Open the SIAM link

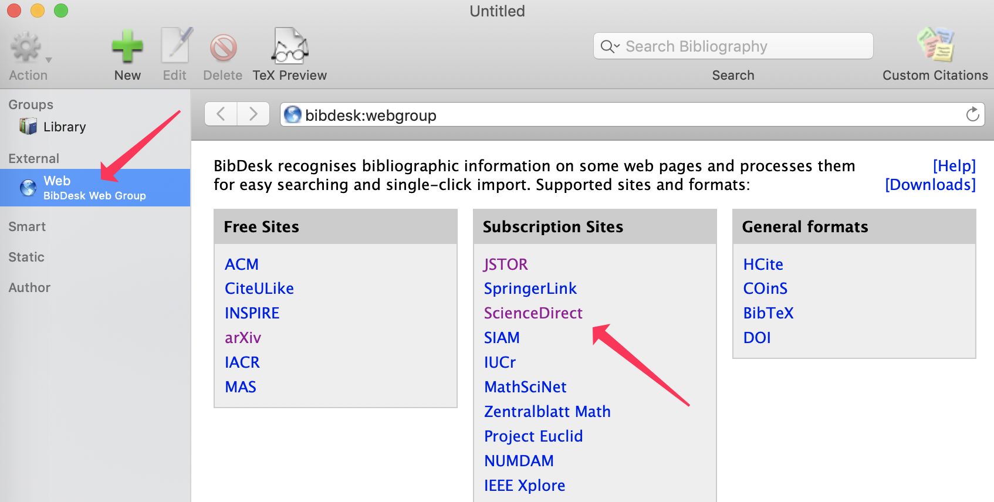point(502,338)
